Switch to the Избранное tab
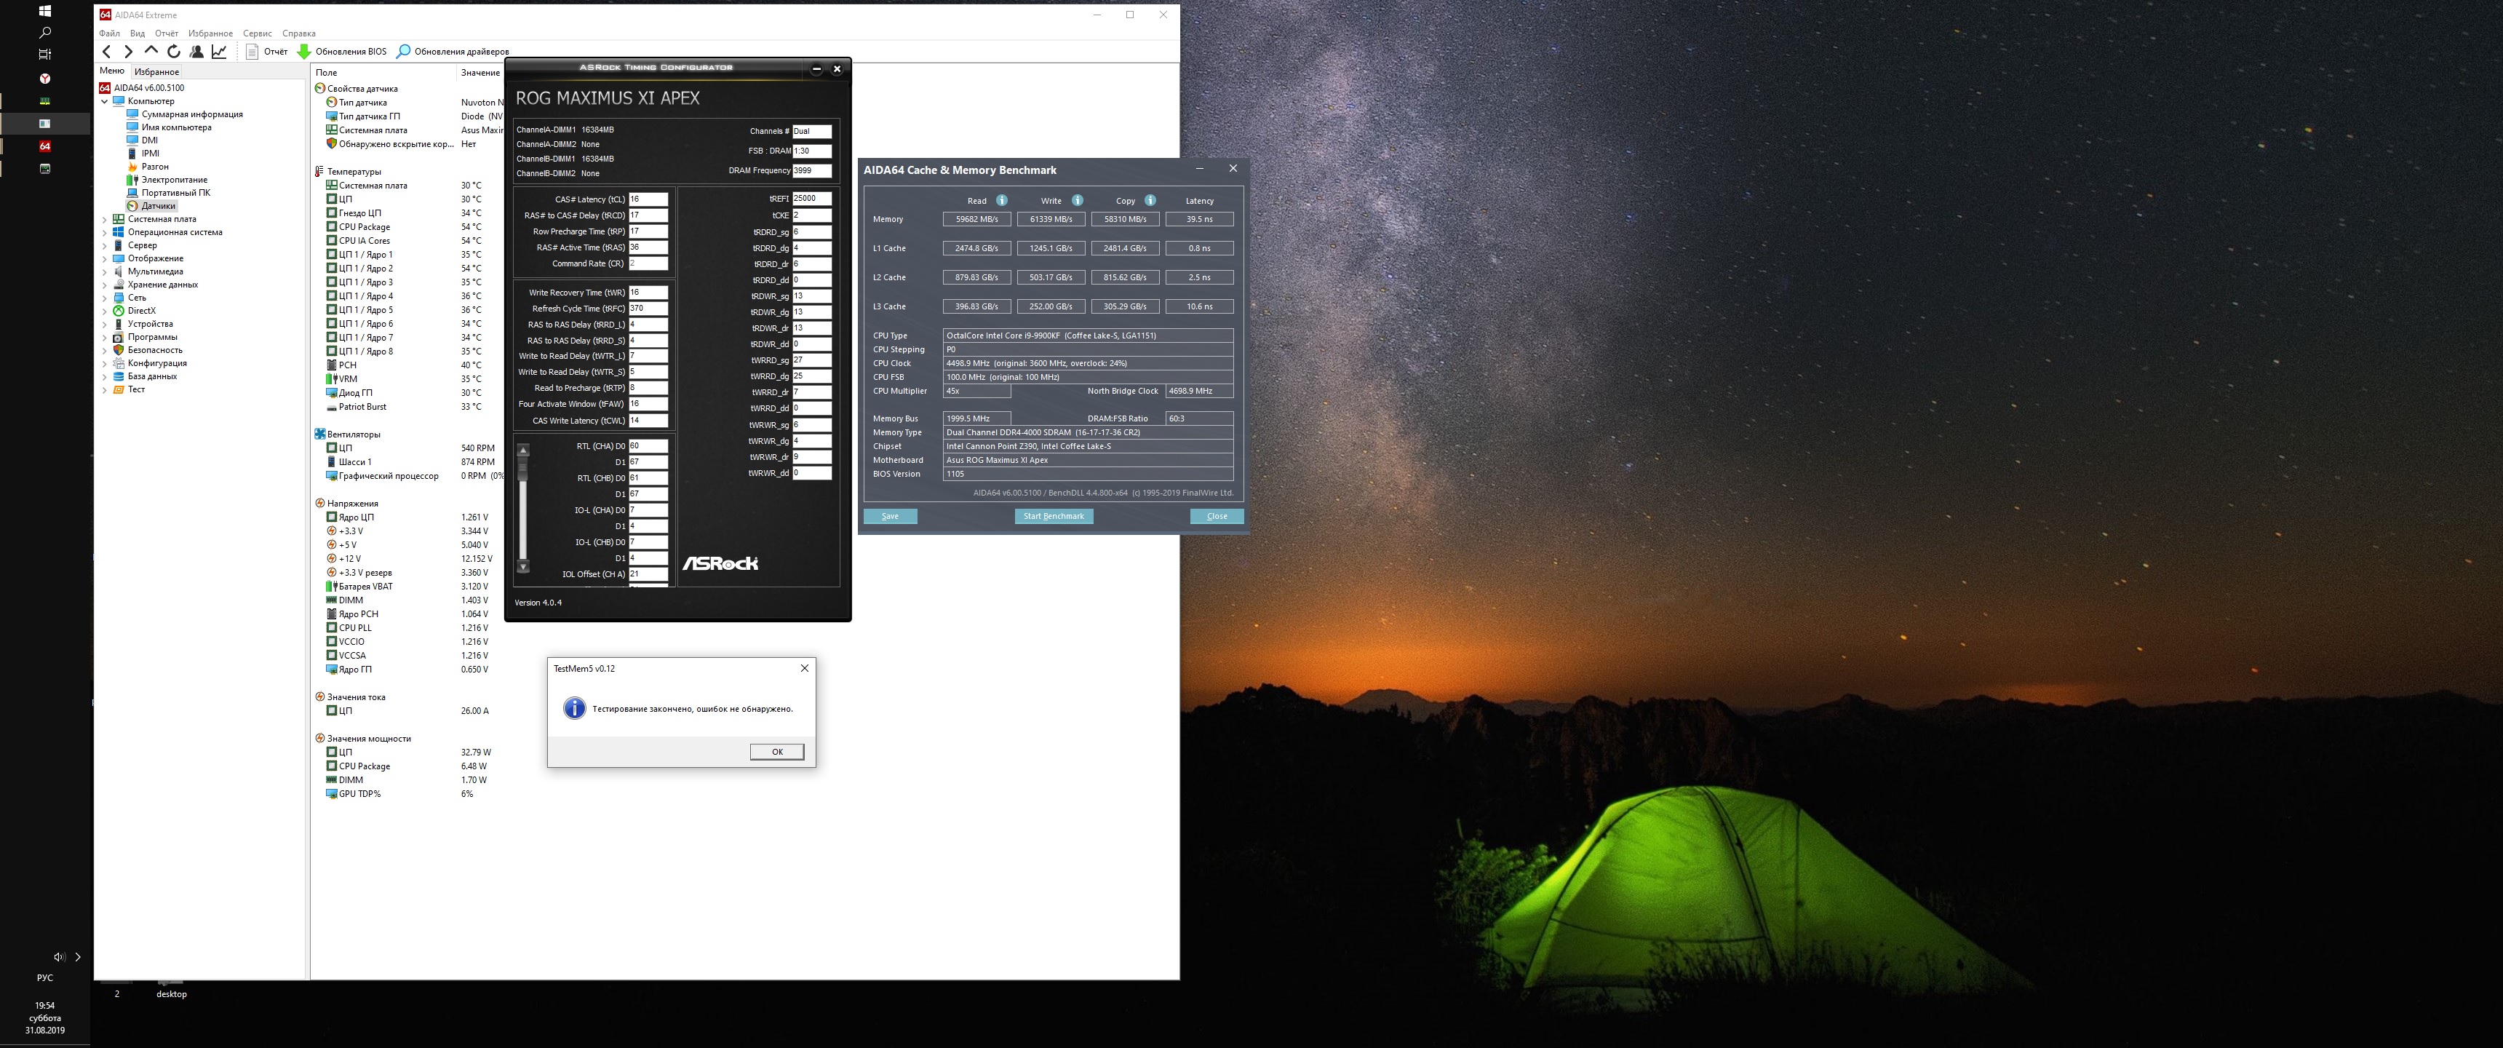 (156, 72)
